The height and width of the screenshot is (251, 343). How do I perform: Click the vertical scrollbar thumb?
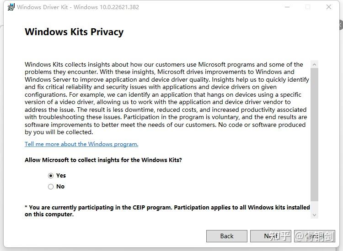pos(314,132)
